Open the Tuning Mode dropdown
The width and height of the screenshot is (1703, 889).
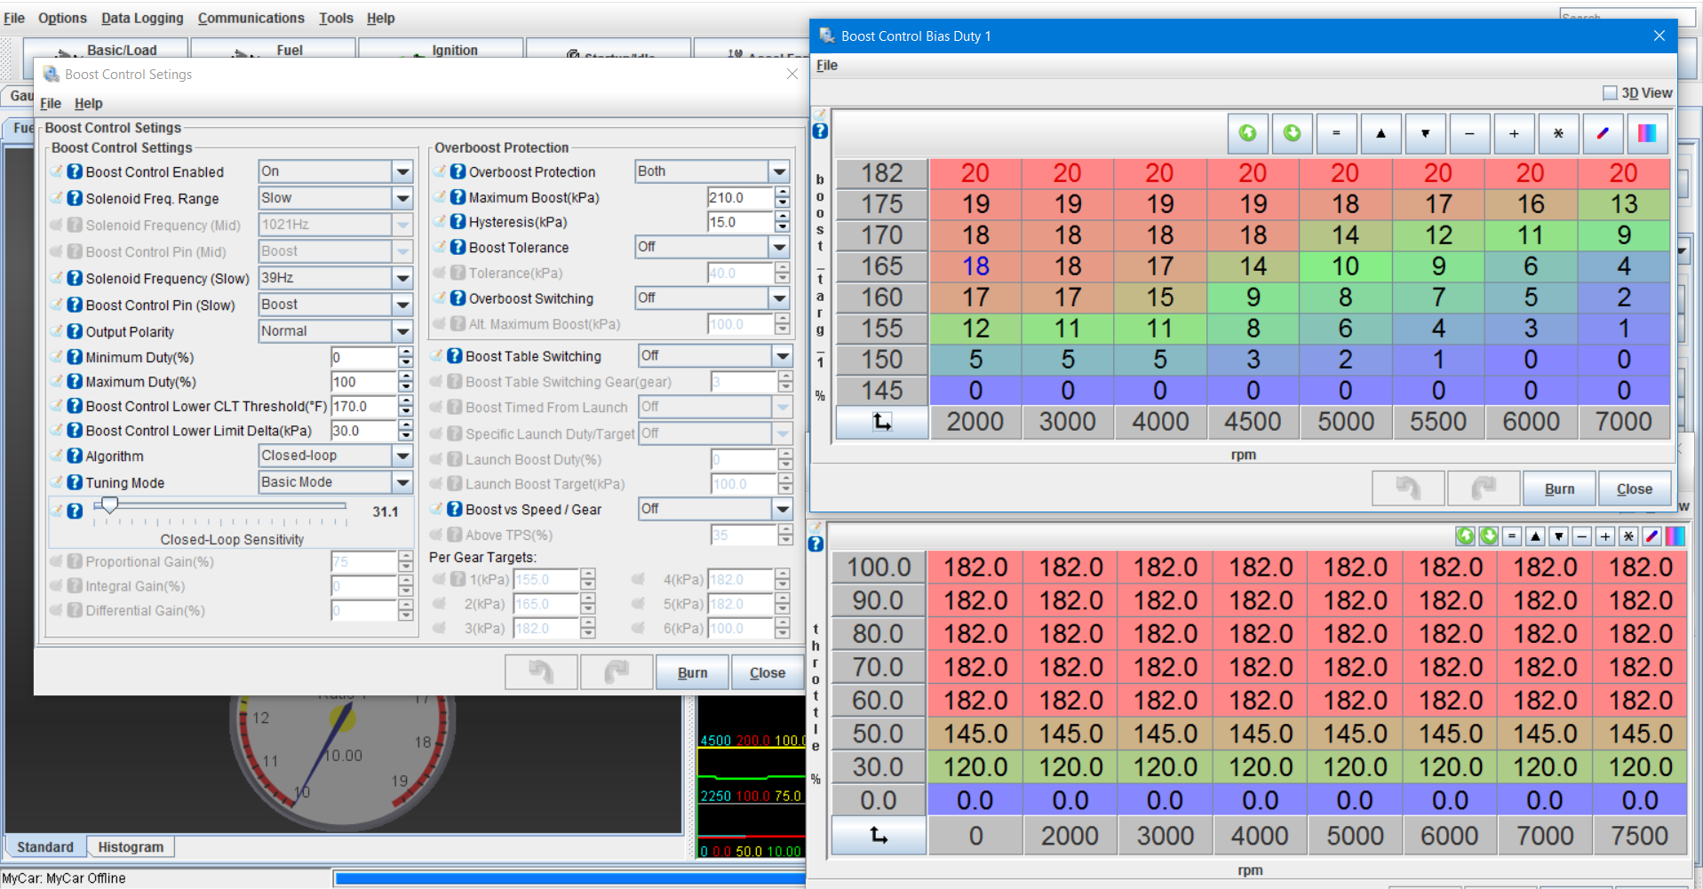402,482
